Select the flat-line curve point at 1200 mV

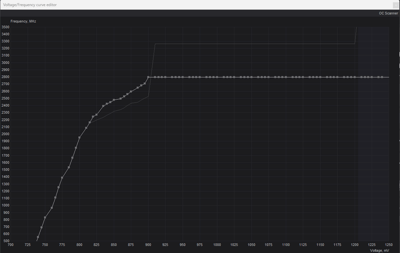tap(354, 77)
